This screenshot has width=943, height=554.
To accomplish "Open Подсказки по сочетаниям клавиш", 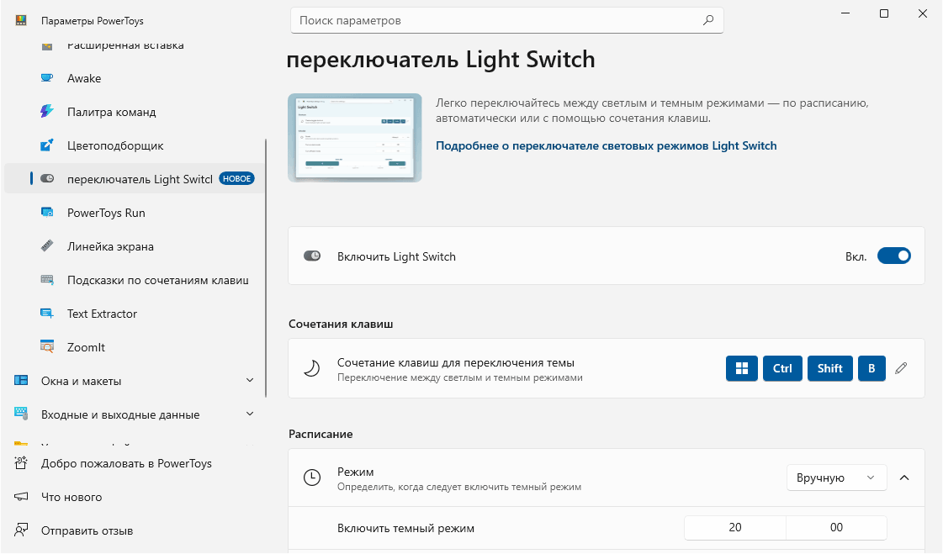I will pyautogui.click(x=157, y=280).
